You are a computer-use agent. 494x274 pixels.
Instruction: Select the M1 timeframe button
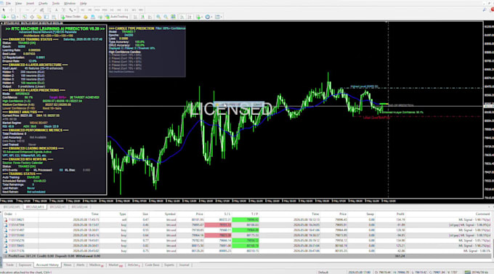tap(83, 10)
